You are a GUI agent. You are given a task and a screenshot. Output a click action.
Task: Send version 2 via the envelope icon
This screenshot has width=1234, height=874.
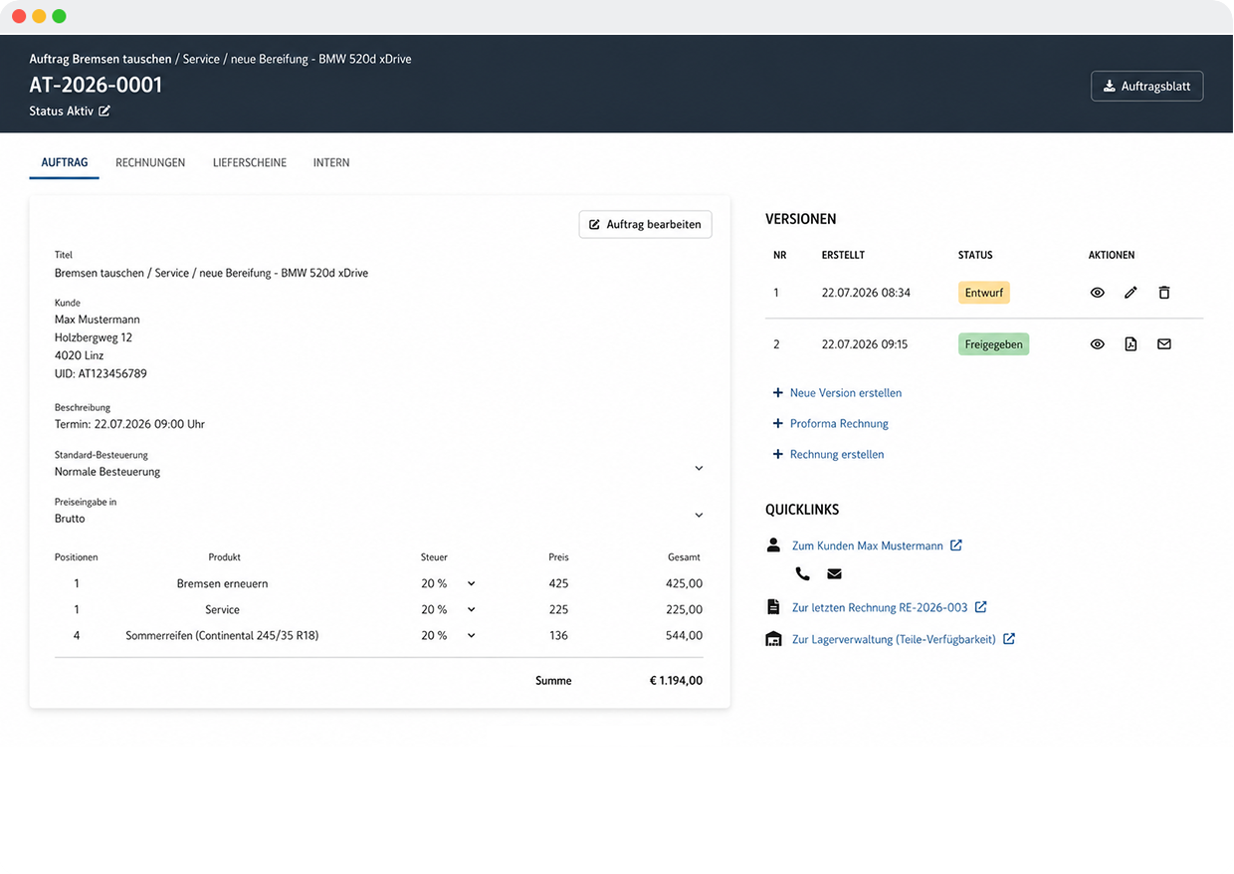click(1164, 344)
